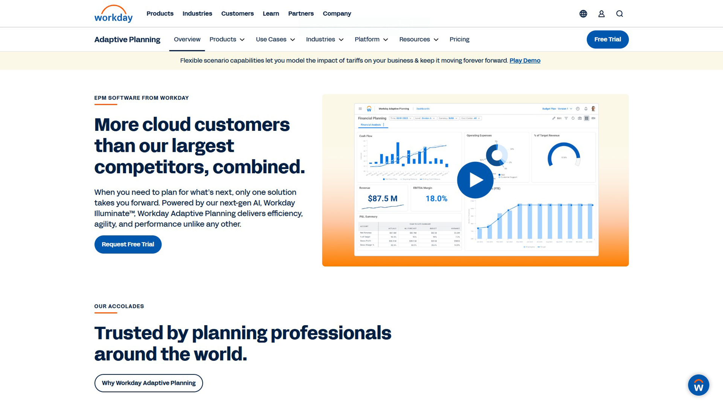Click the Adaptive Planning title

click(x=127, y=39)
